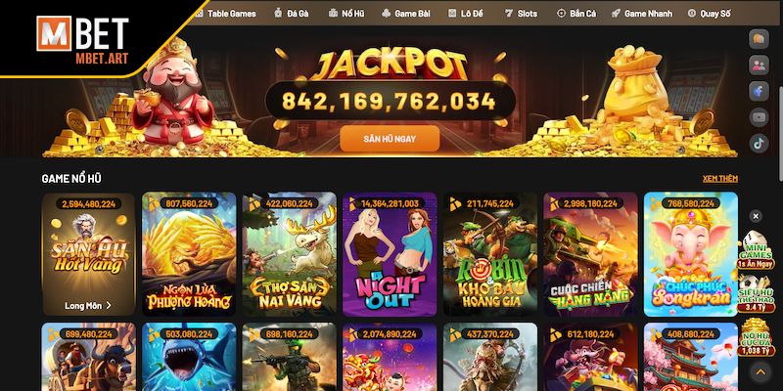Click the top wallet icon in sidebar
Image resolution: width=783 pixels, height=391 pixels.
pos(759,39)
